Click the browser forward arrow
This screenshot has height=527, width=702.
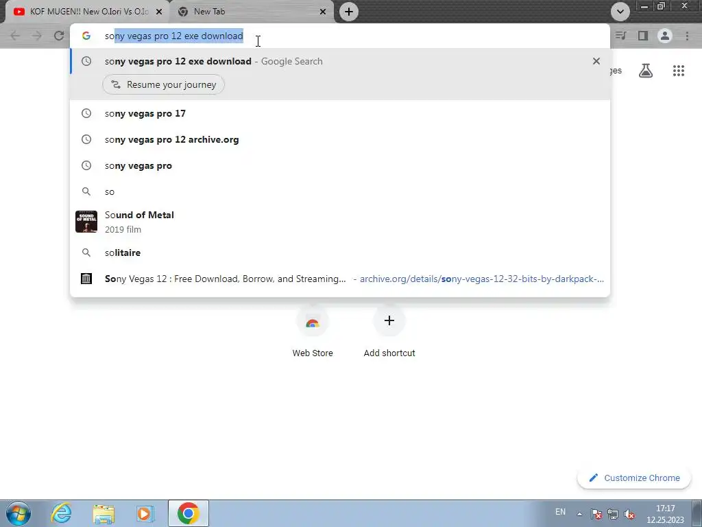point(37,36)
